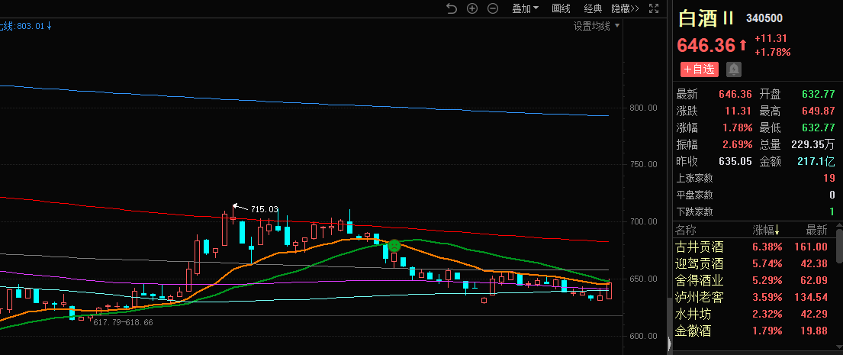Screen dimensions: 843x355
Task: Zoom in with the plus circle icon
Action: click(x=472, y=8)
